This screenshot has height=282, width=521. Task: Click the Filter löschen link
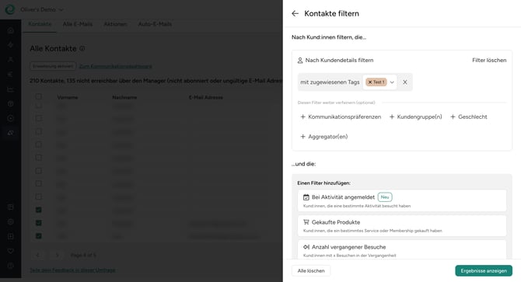[x=489, y=60]
